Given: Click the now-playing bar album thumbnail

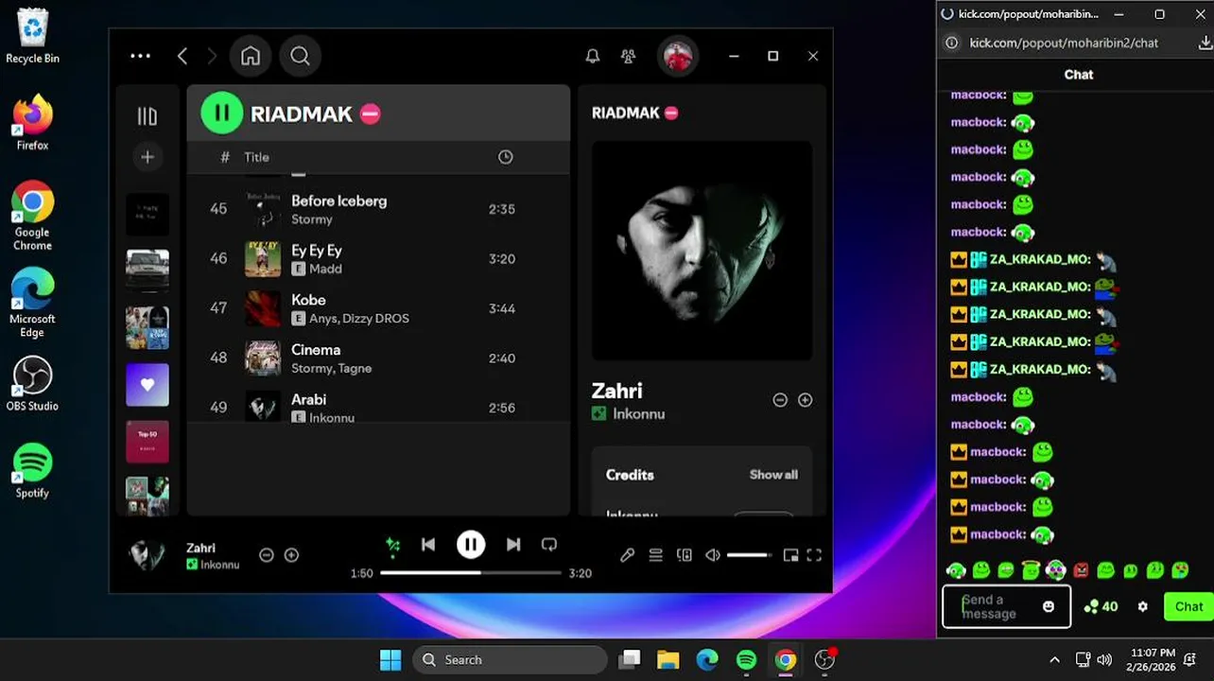Looking at the screenshot, I should click(147, 555).
